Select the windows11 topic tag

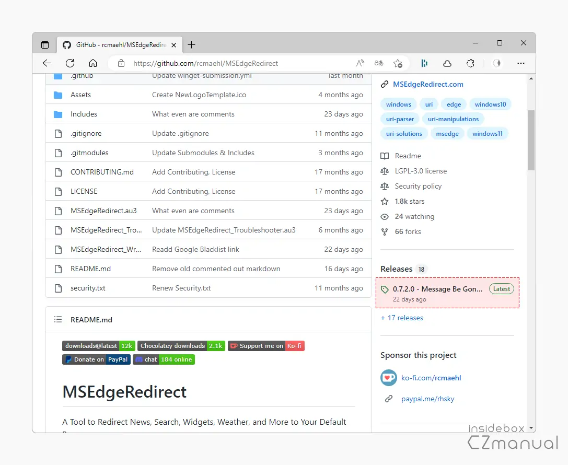(487, 134)
